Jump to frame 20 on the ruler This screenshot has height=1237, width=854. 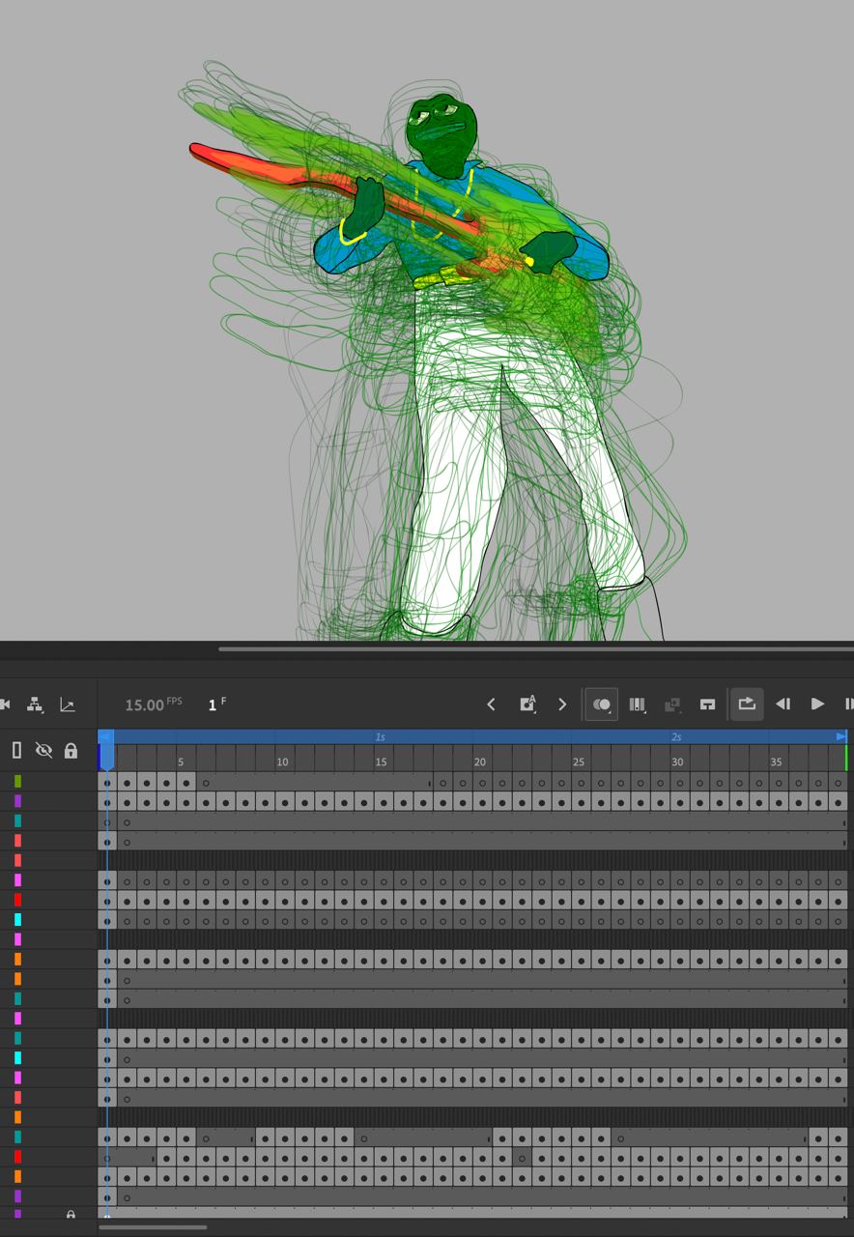coord(479,762)
